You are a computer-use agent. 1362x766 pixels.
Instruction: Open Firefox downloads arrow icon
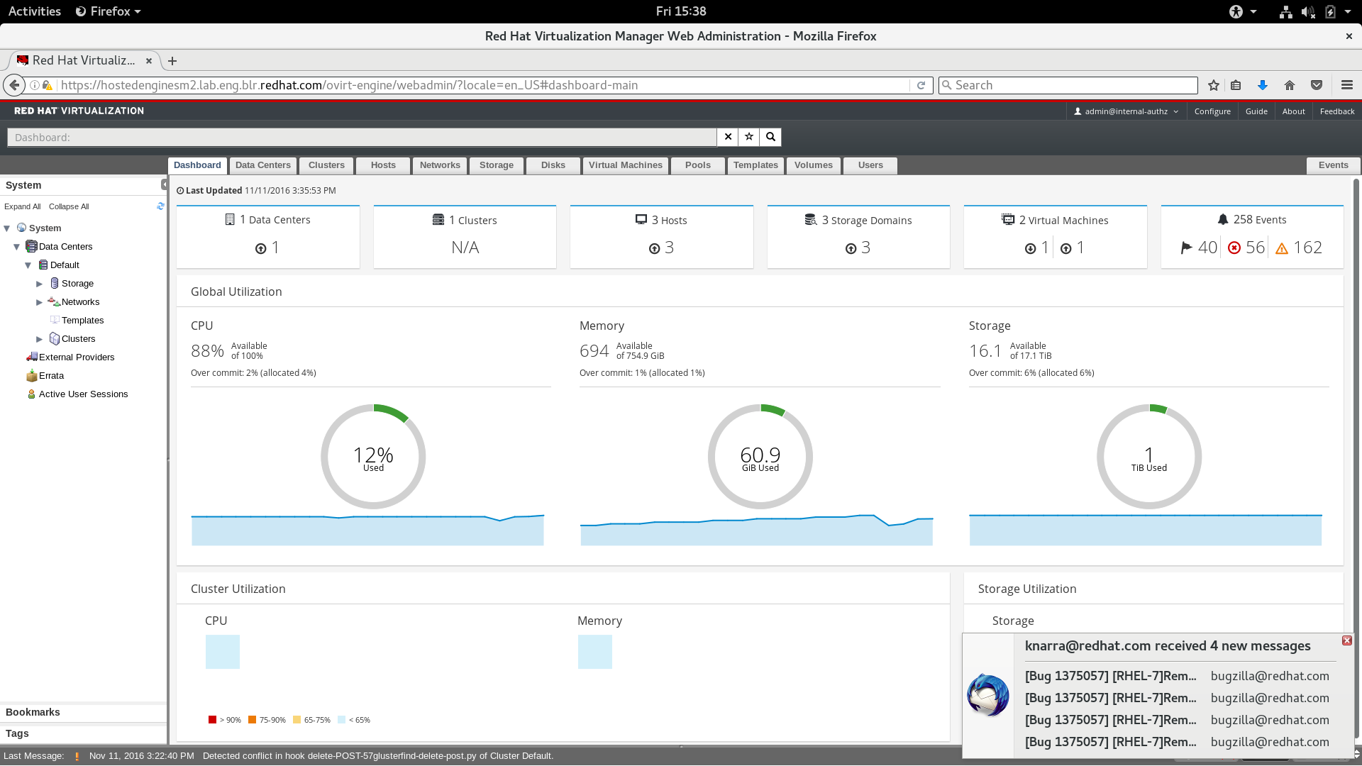[1263, 85]
